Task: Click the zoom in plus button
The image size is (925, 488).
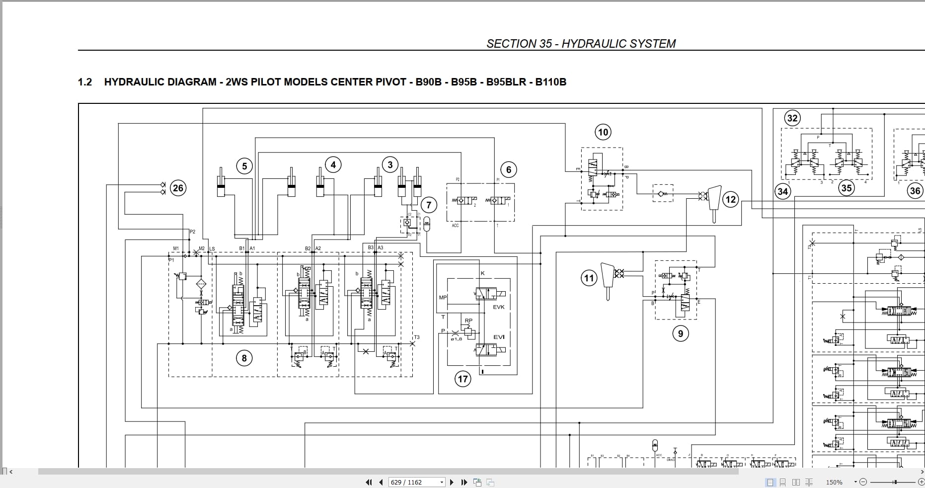Action: [x=921, y=482]
